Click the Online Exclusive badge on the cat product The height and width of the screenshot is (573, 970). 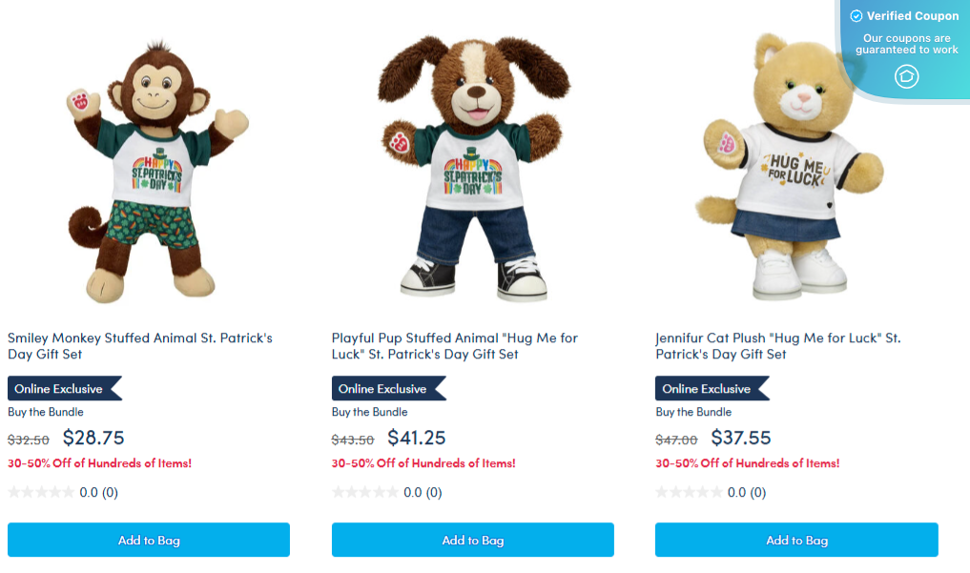(707, 388)
